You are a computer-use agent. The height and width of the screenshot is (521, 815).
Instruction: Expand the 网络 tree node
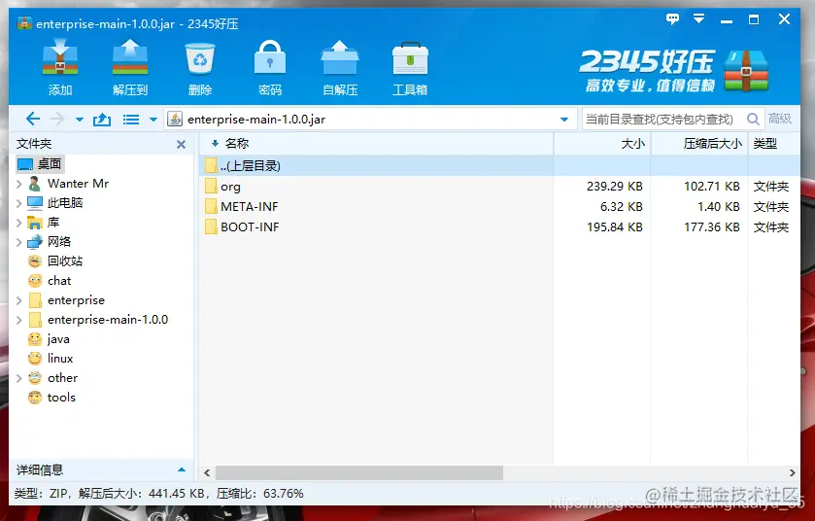click(19, 242)
